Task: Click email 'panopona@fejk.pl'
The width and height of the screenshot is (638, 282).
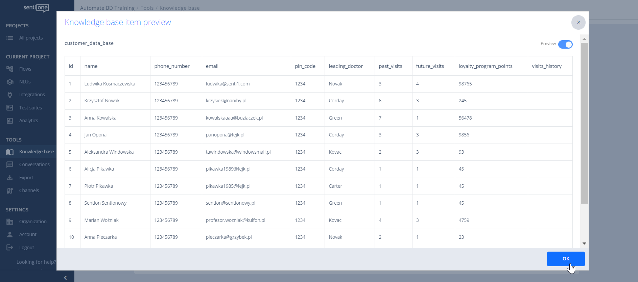Action: pyautogui.click(x=225, y=135)
